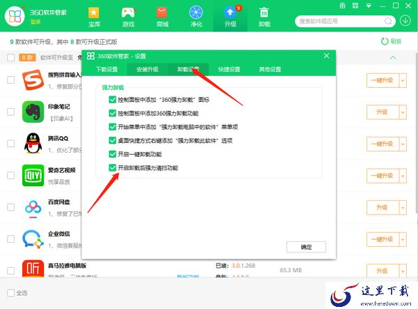This screenshot has width=418, height=309.
Task: Expand upgrade options for 腾讯QQ
Action: (403, 144)
